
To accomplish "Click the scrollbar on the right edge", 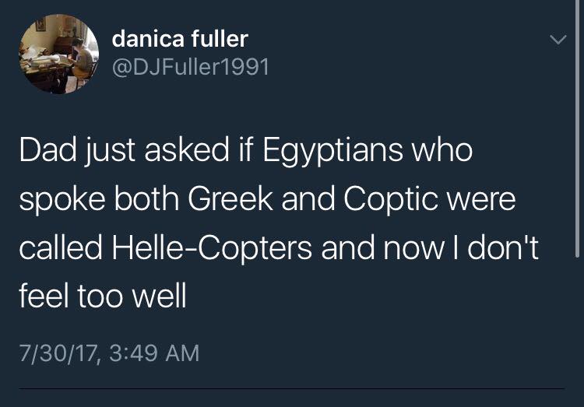I will (x=577, y=128).
